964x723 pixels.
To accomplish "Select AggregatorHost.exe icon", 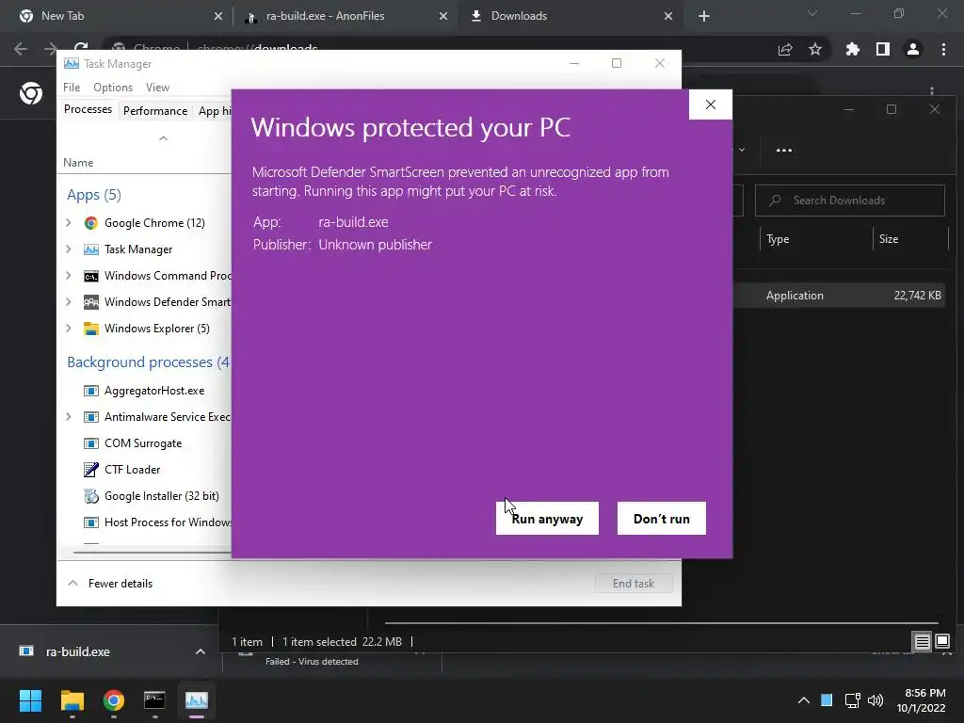I will [91, 391].
